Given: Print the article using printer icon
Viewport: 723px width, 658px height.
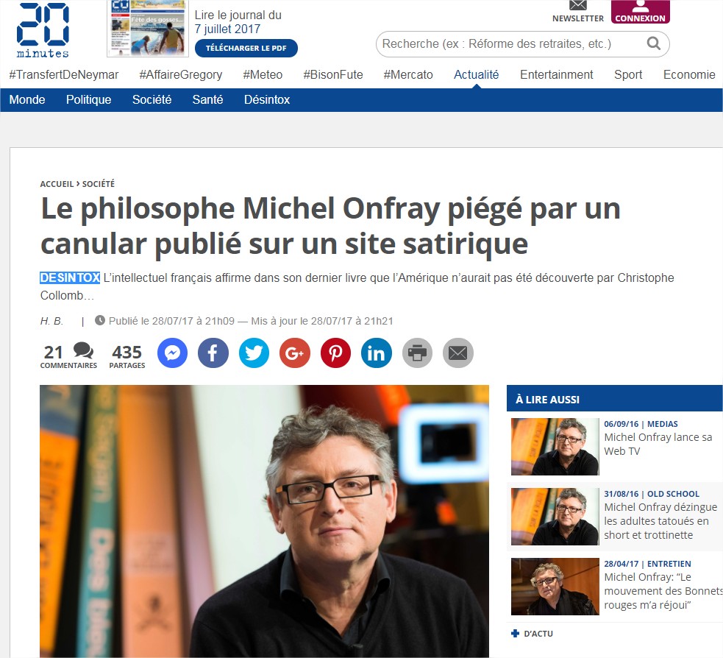Looking at the screenshot, I should point(417,353).
